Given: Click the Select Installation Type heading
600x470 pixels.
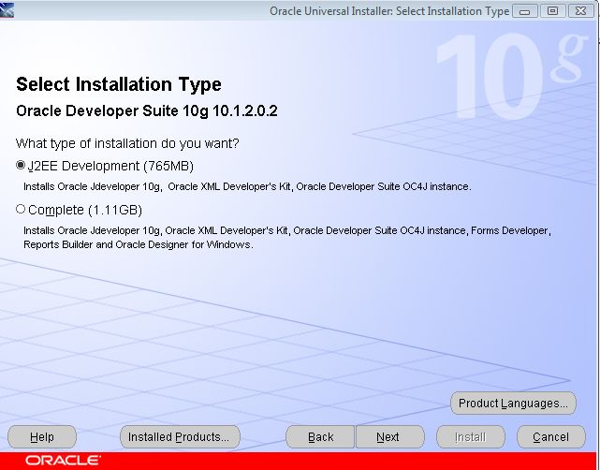Looking at the screenshot, I should click(119, 84).
